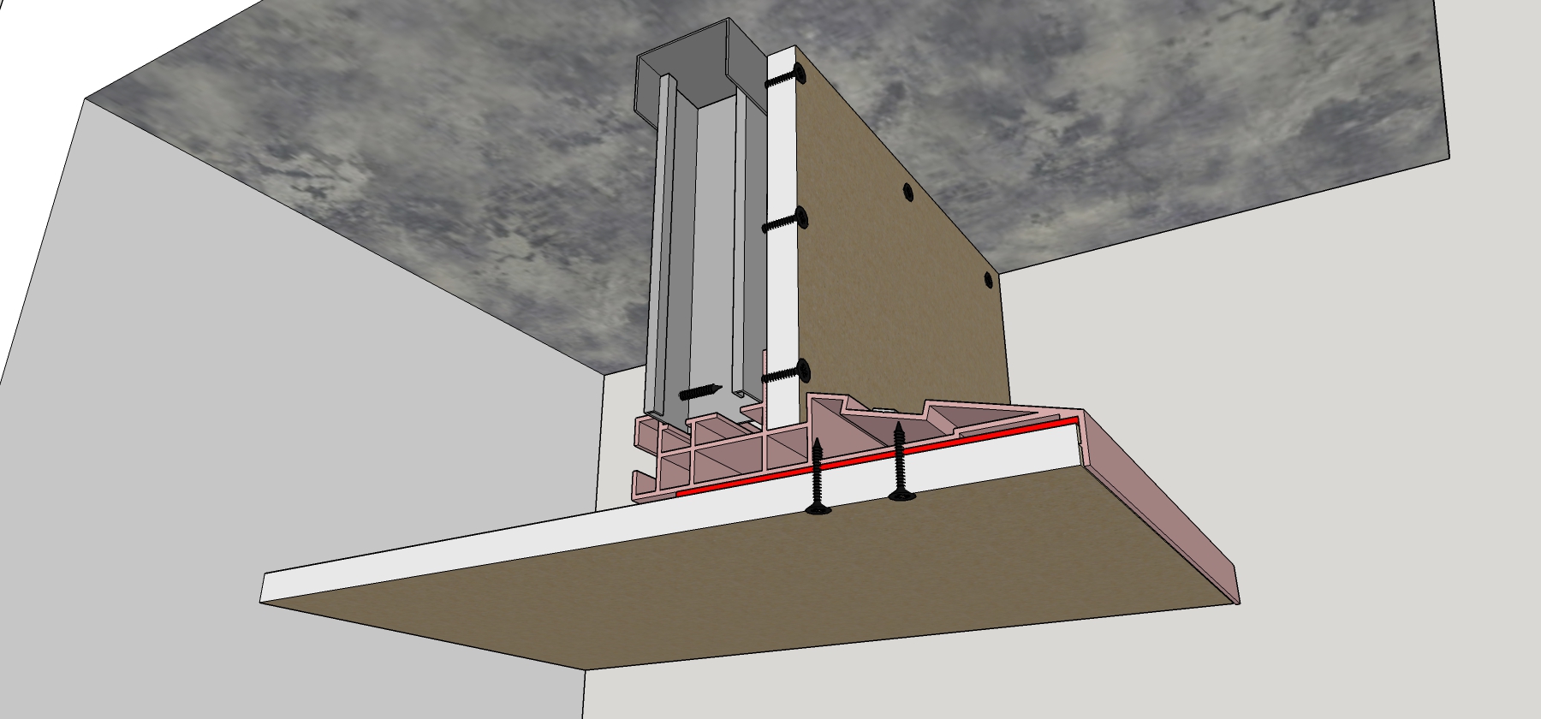This screenshot has height=719, width=1541.
Task: Click the red sealing strip
Action: 856,462
